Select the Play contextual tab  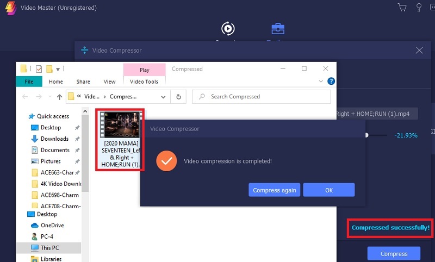[x=144, y=70]
